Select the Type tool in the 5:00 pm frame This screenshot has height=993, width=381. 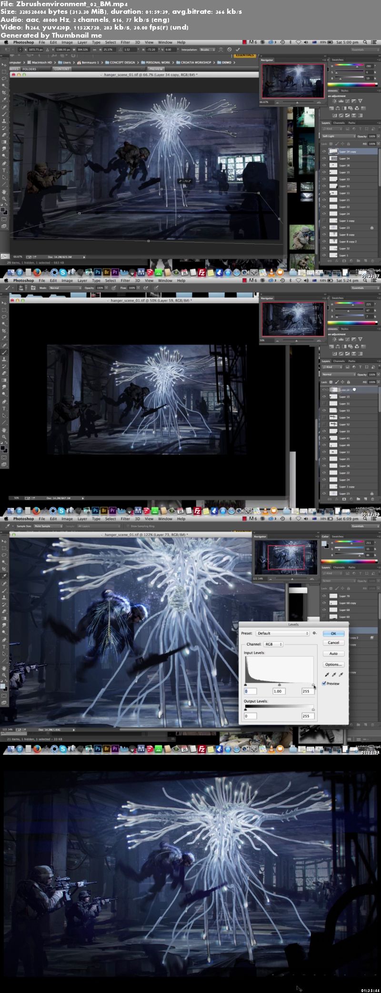tap(4, 170)
